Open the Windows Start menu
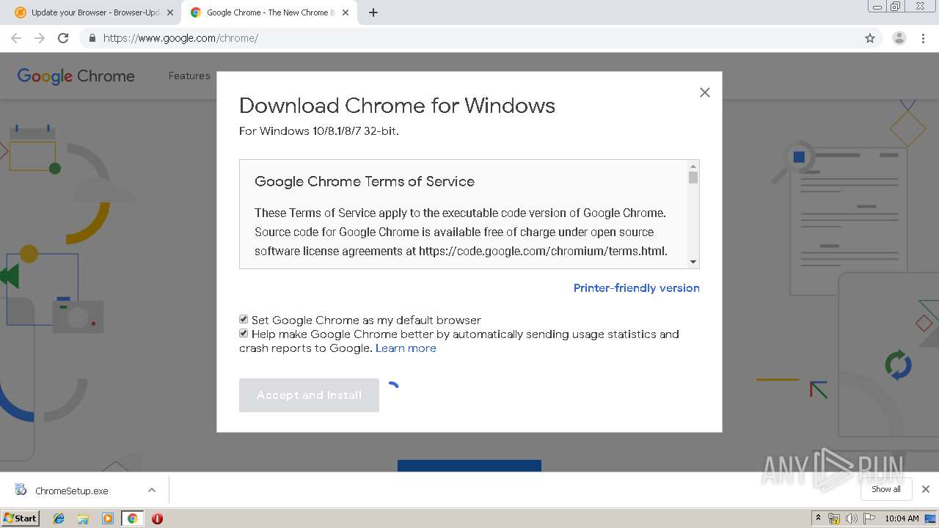Screen dimensions: 939x528 [20, 518]
